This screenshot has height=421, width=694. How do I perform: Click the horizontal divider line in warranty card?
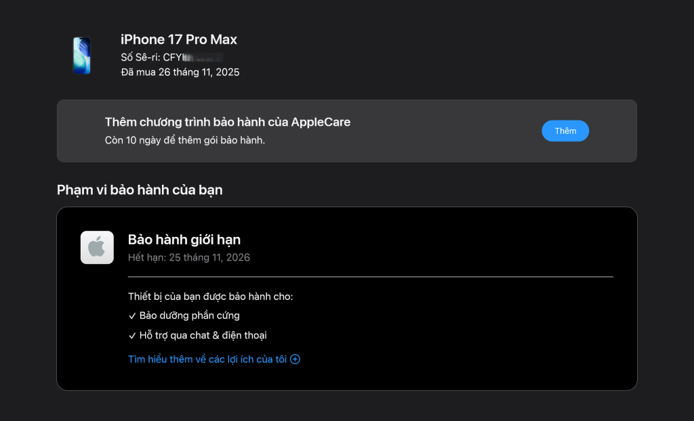tap(370, 277)
